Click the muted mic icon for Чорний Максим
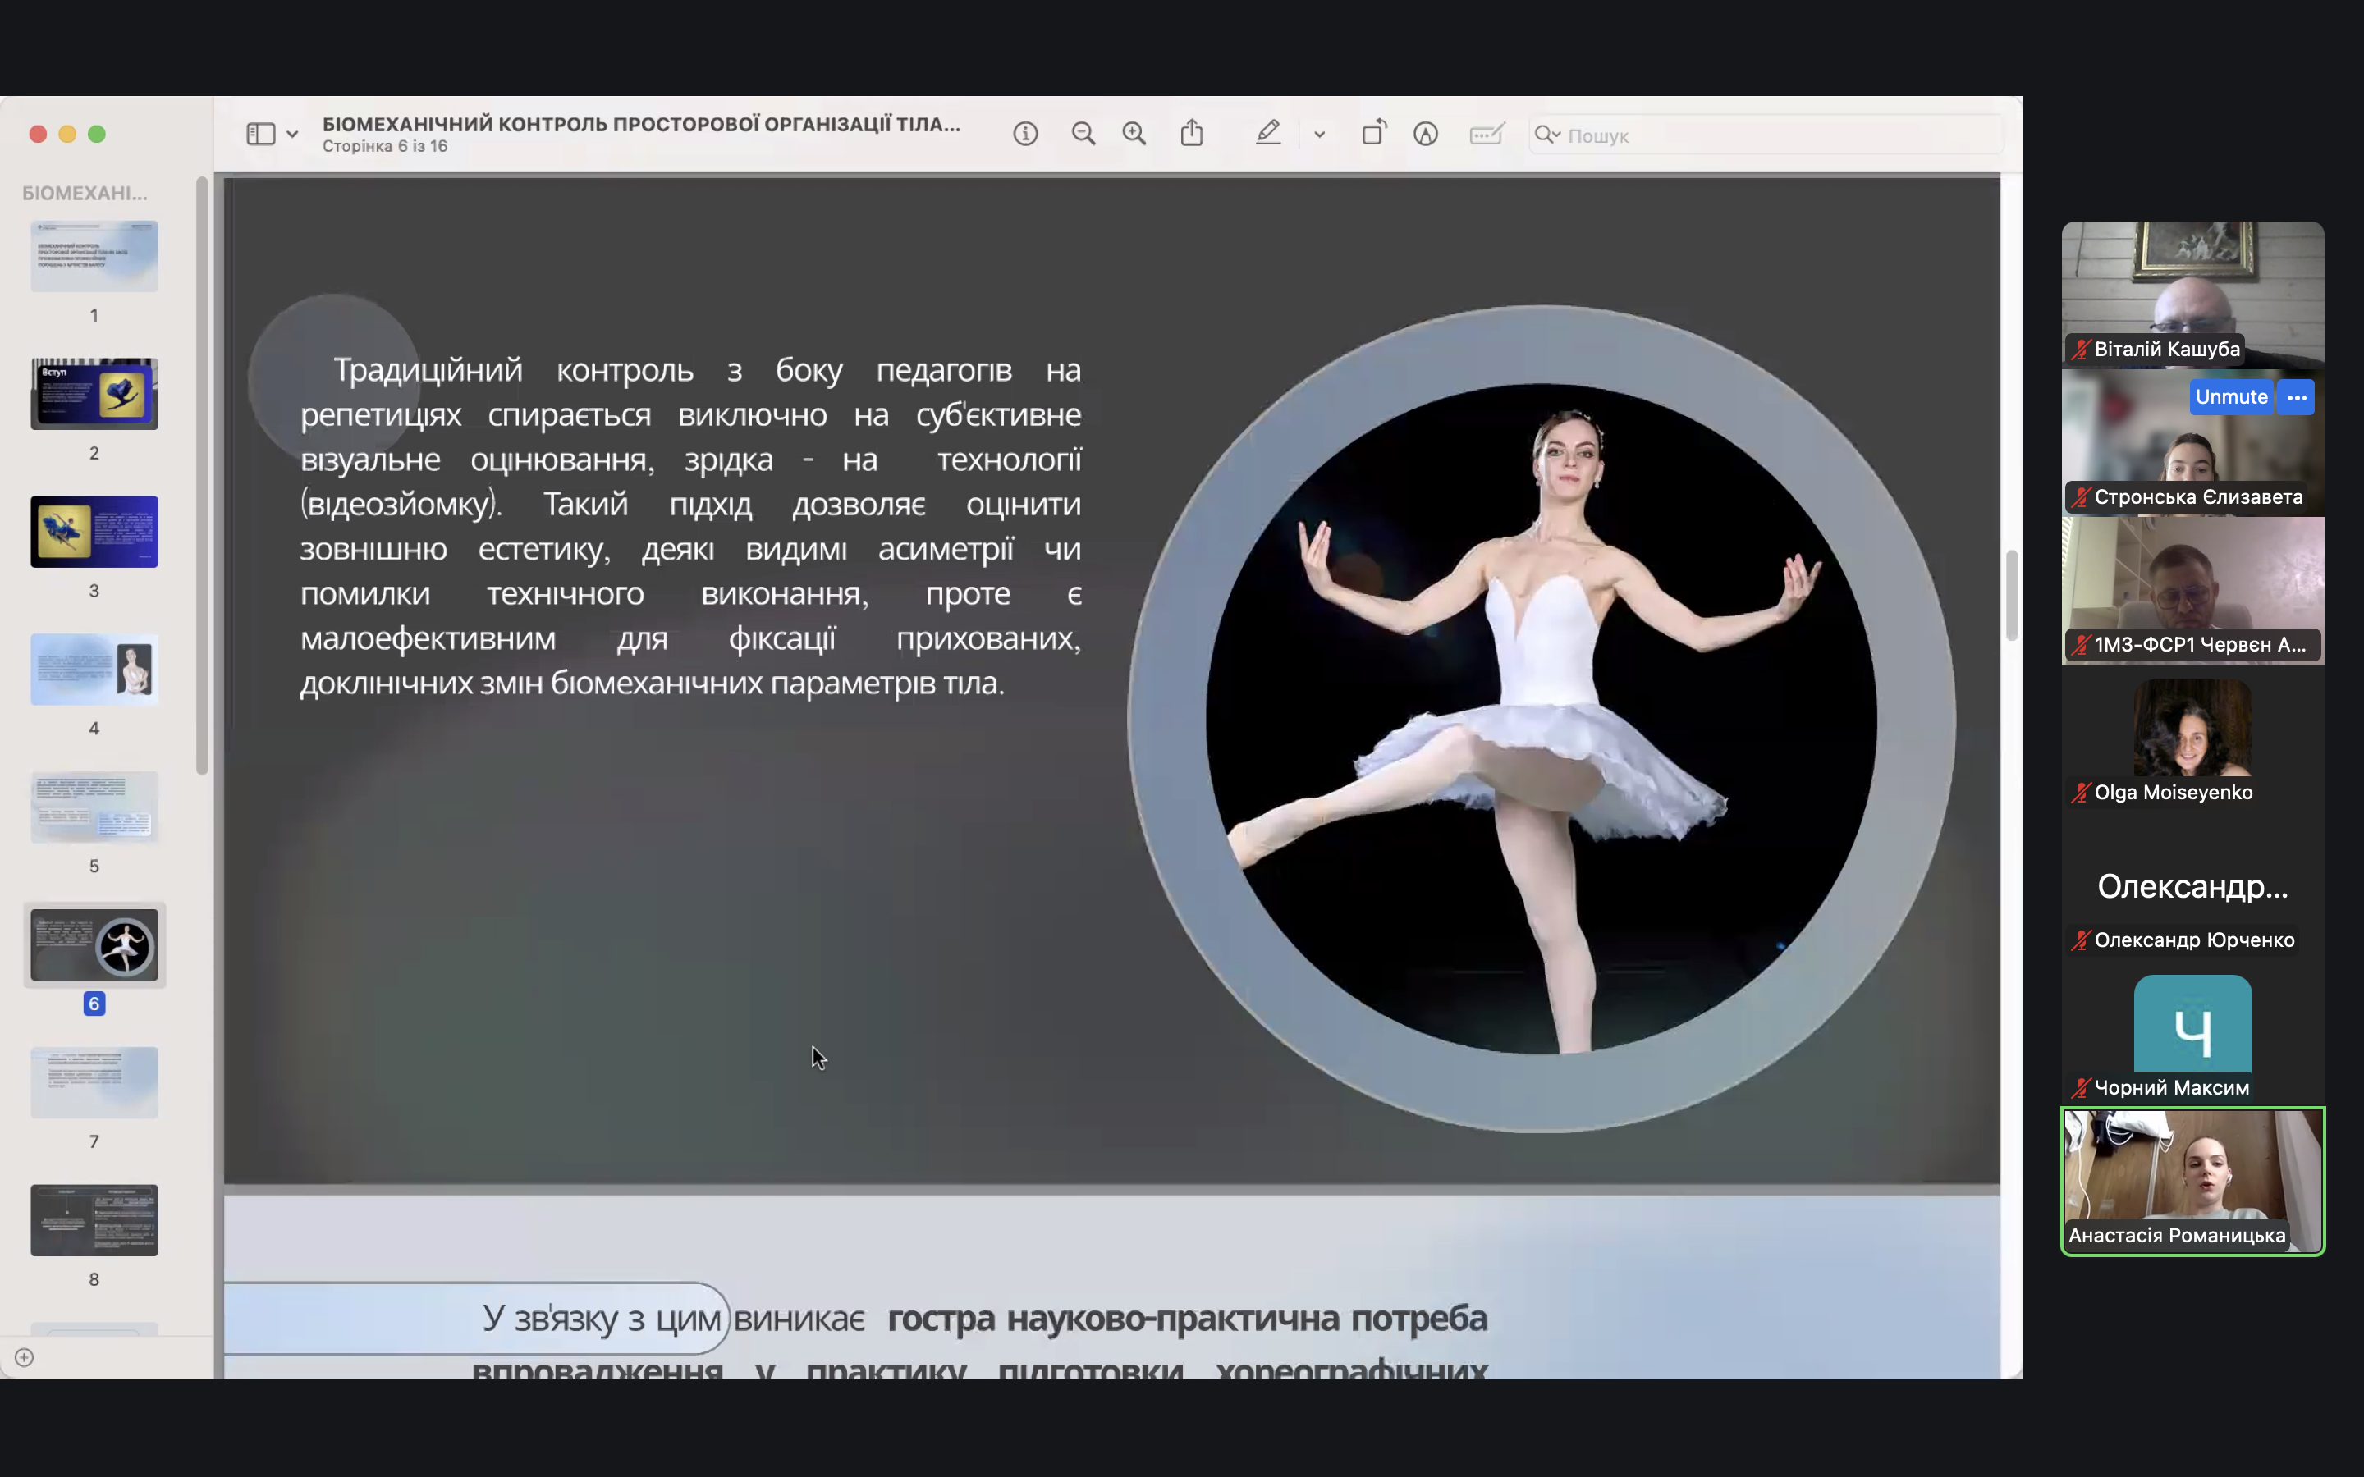The image size is (2364, 1477). [x=2081, y=1088]
